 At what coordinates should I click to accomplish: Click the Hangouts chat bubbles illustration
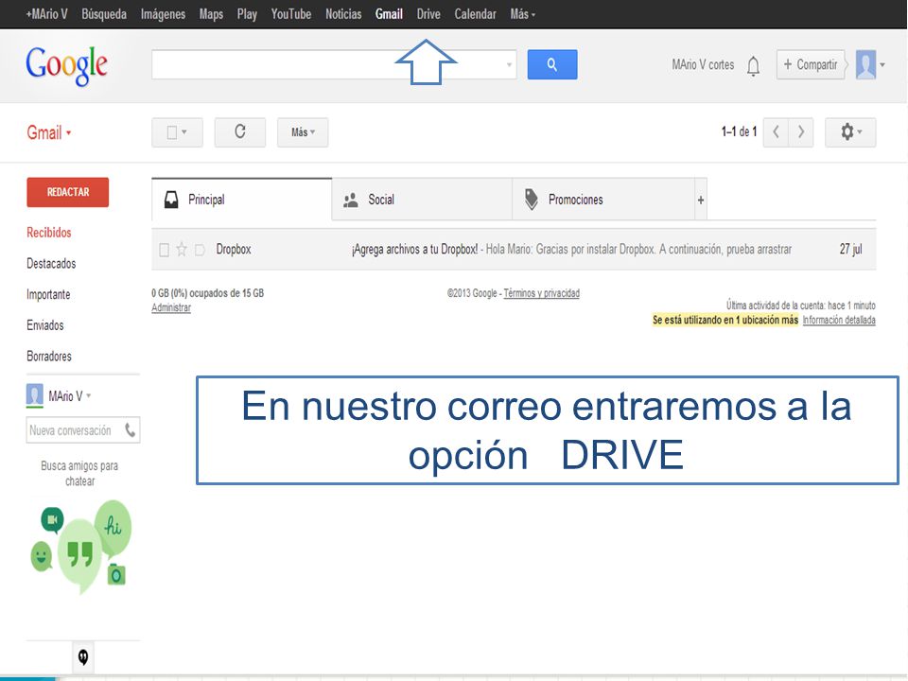(x=81, y=547)
